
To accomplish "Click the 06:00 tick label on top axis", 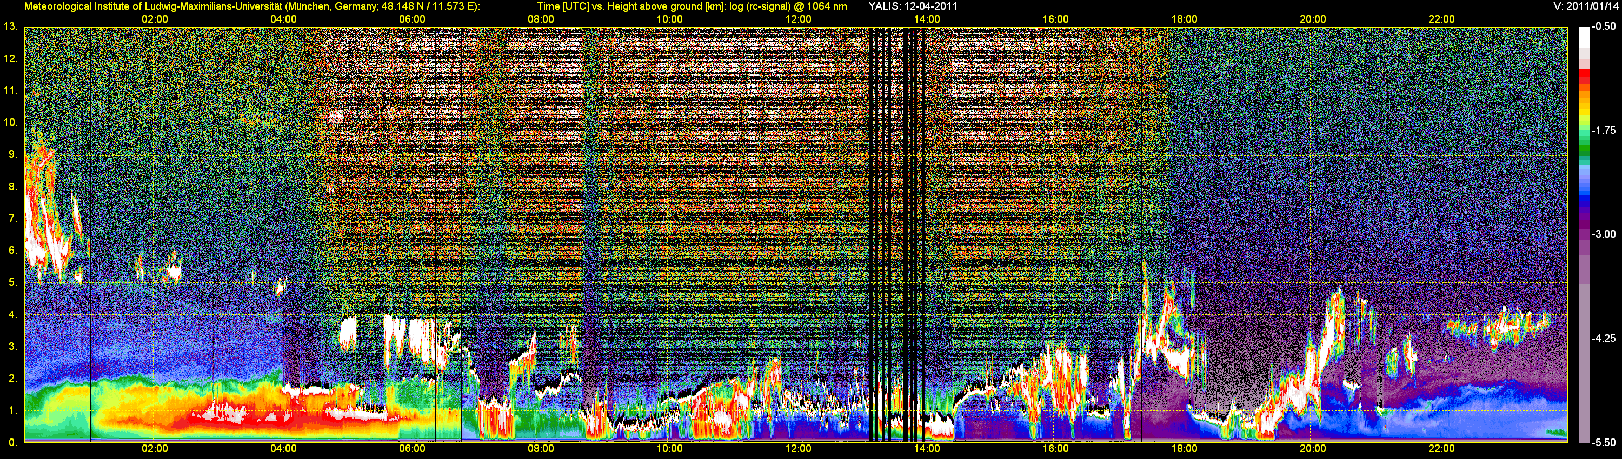I will [412, 19].
